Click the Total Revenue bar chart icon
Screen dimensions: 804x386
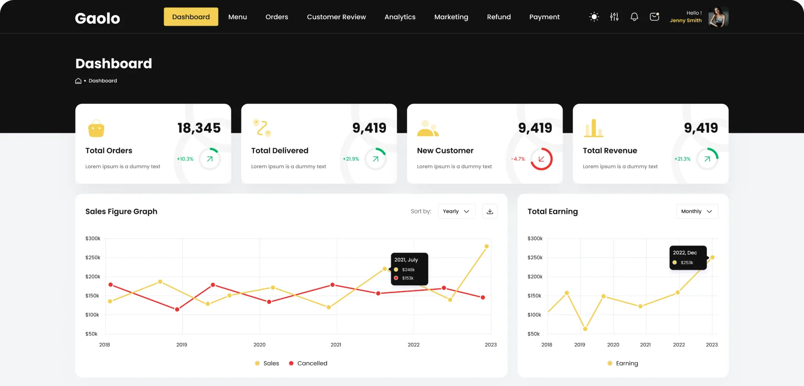click(594, 128)
